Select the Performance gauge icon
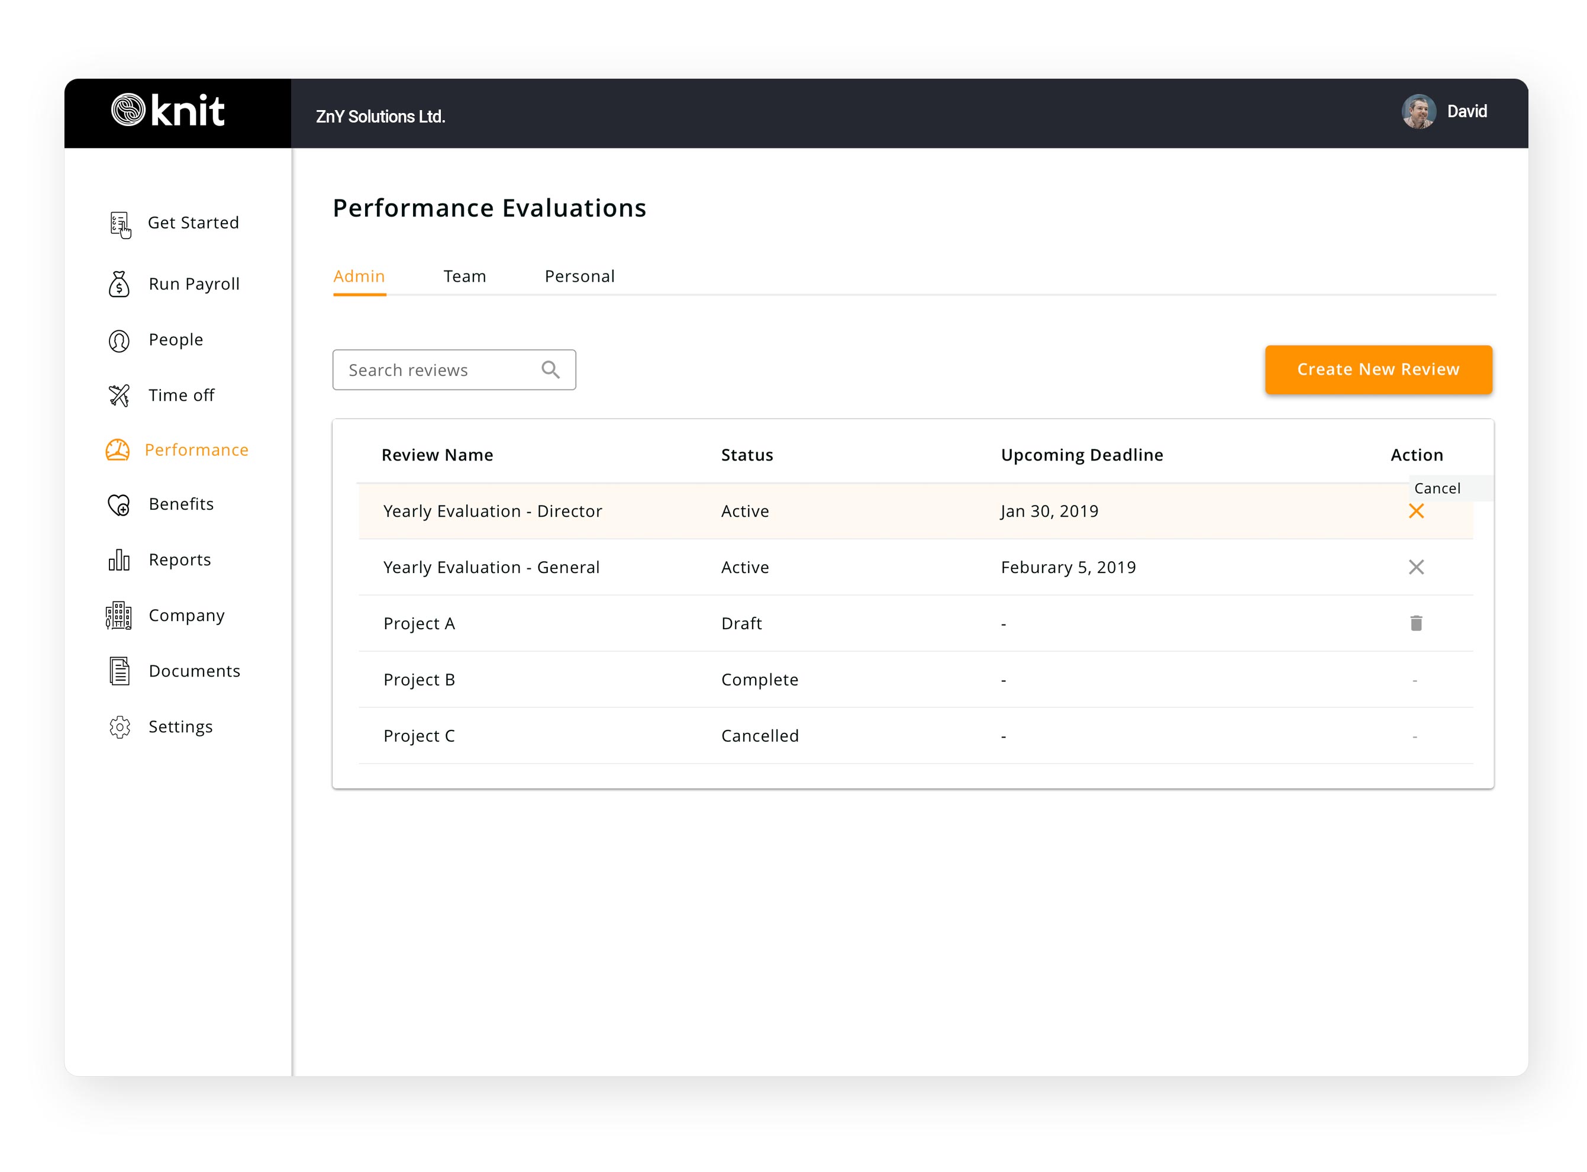The height and width of the screenshot is (1172, 1587). 118,450
